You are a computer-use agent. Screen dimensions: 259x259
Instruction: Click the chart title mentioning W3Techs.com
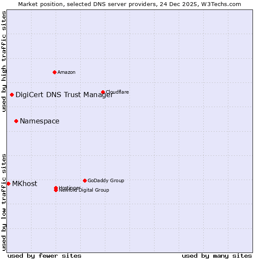129,4
